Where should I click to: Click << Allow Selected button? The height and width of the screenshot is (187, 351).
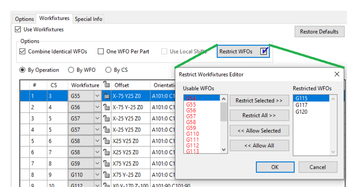click(259, 131)
